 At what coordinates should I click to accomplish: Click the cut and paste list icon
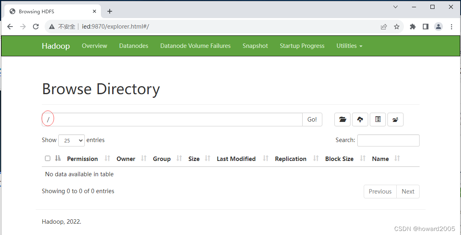pos(378,119)
